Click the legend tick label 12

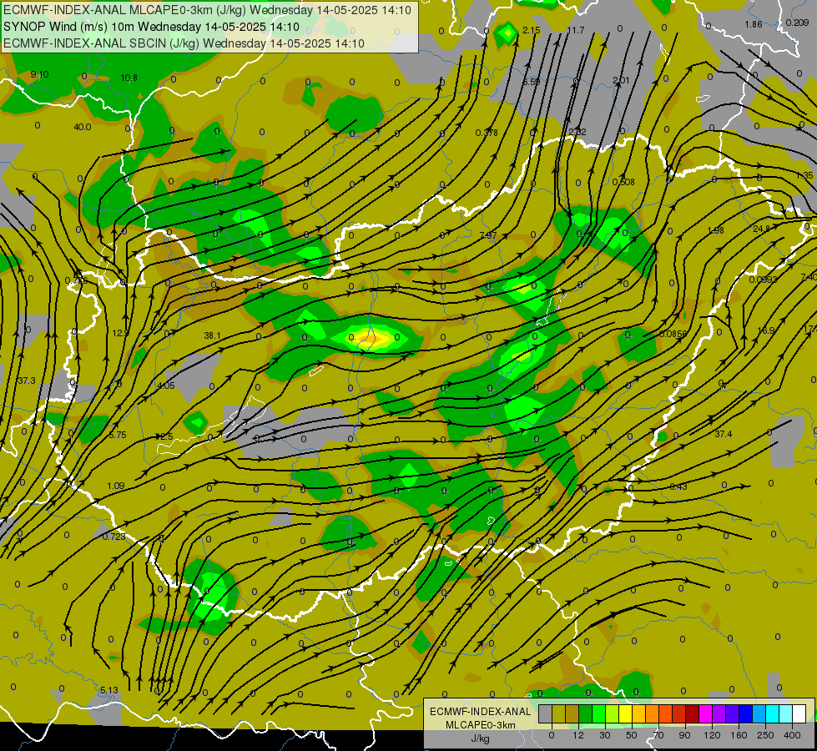click(x=578, y=735)
